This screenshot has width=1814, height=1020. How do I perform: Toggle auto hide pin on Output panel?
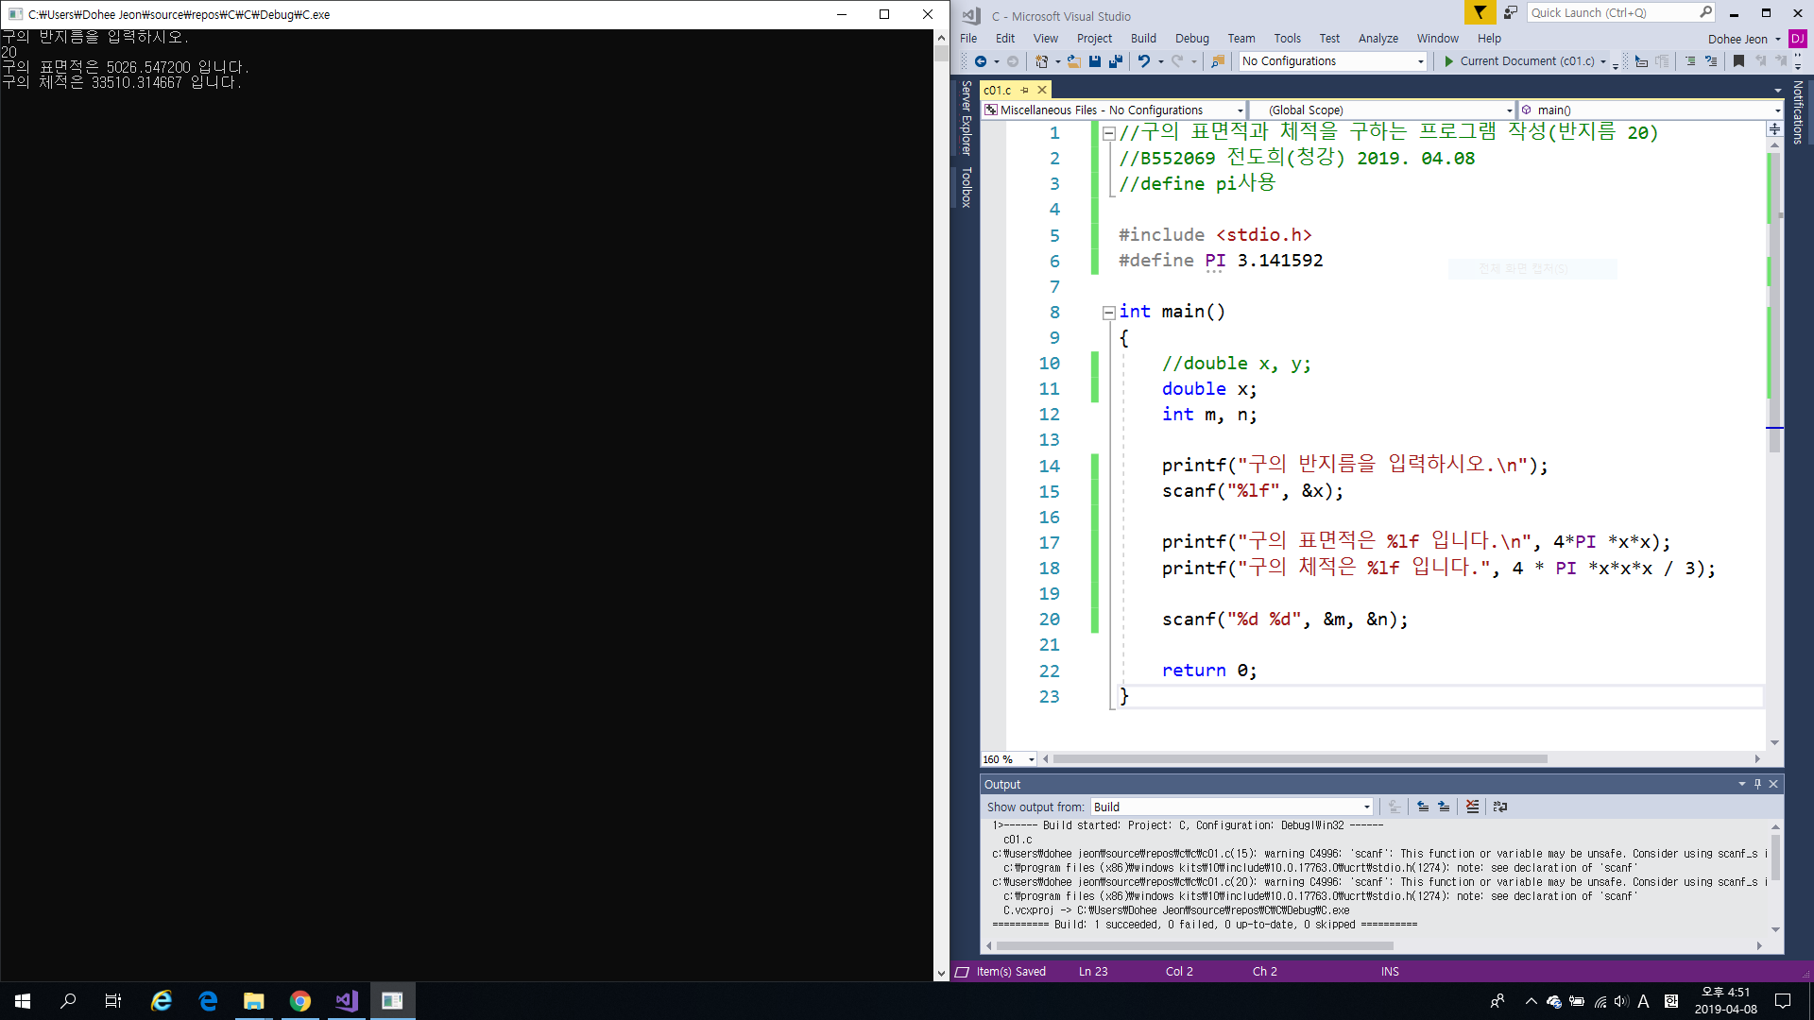(1757, 784)
